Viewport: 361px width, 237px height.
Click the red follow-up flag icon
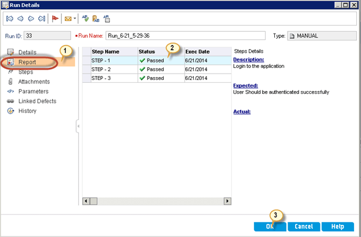pyautogui.click(x=54, y=19)
